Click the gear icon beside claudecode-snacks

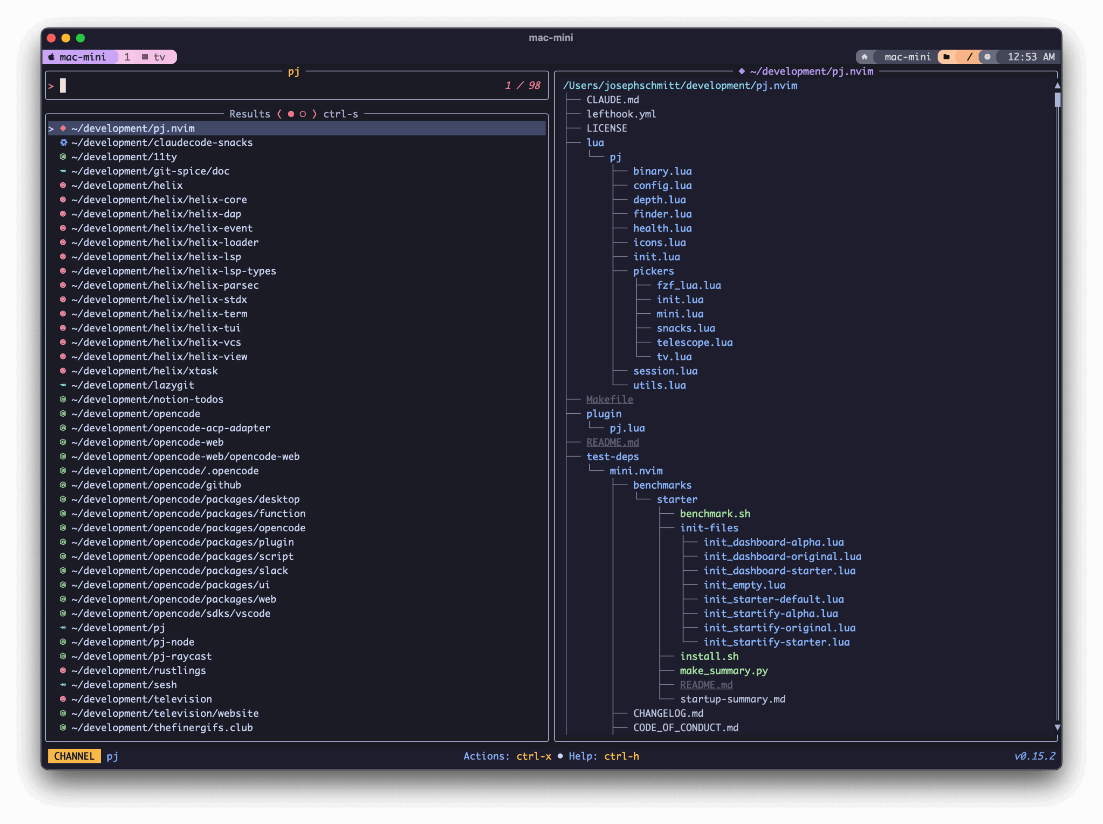click(x=63, y=143)
